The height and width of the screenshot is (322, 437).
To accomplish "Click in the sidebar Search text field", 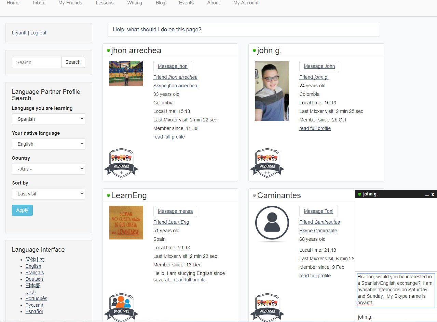I will [37, 62].
